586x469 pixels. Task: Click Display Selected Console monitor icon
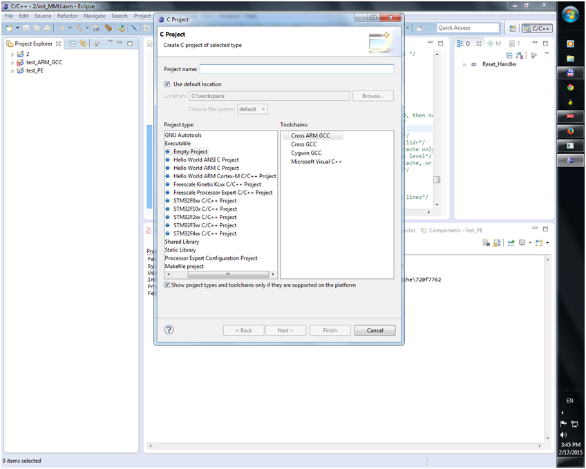click(x=522, y=242)
